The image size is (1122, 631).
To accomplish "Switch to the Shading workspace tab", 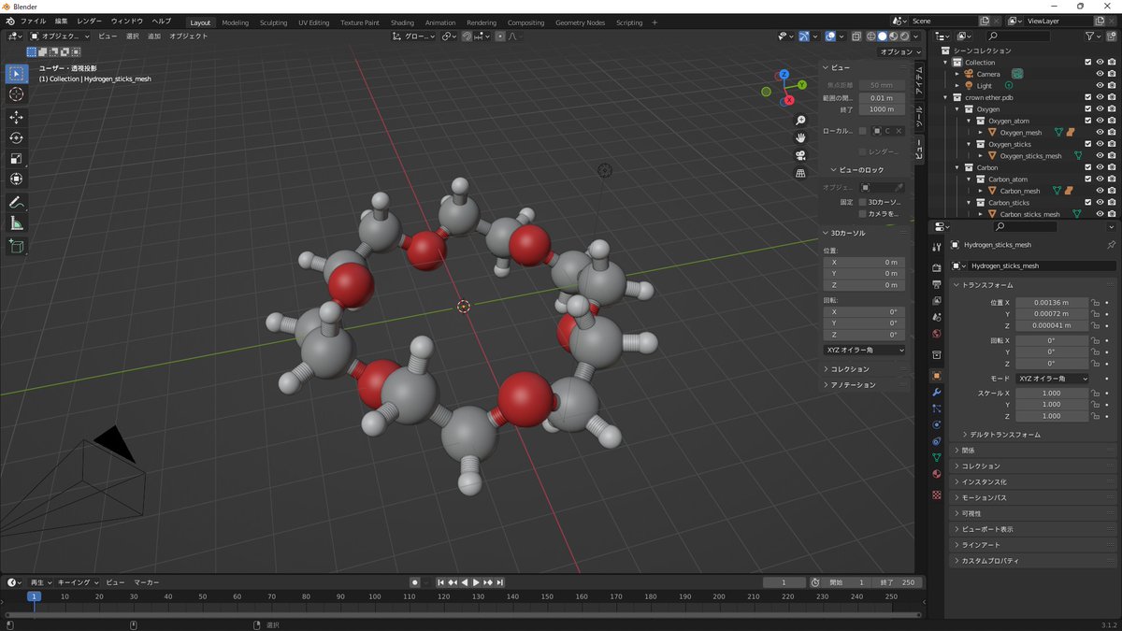I will point(402,22).
